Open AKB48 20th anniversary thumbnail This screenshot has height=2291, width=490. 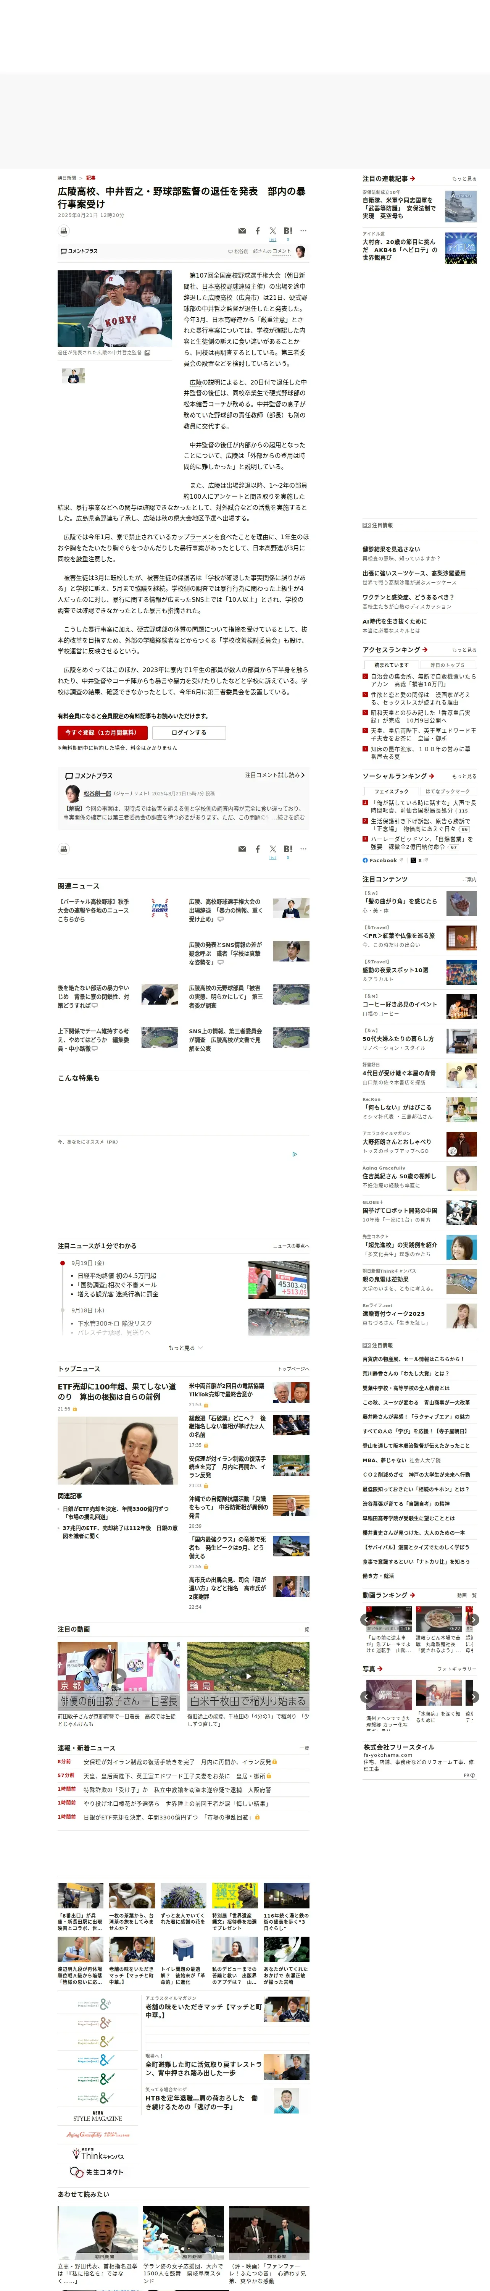[461, 248]
